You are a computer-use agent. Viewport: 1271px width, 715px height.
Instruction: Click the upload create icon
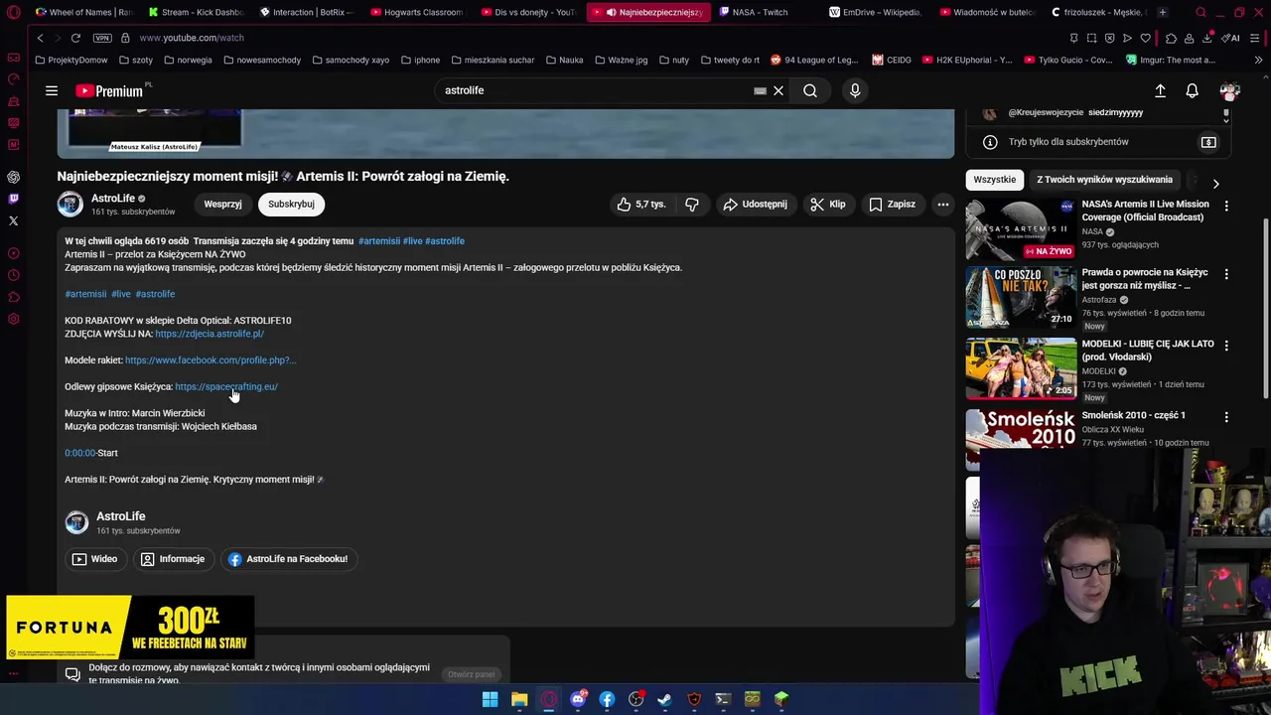(x=1160, y=90)
